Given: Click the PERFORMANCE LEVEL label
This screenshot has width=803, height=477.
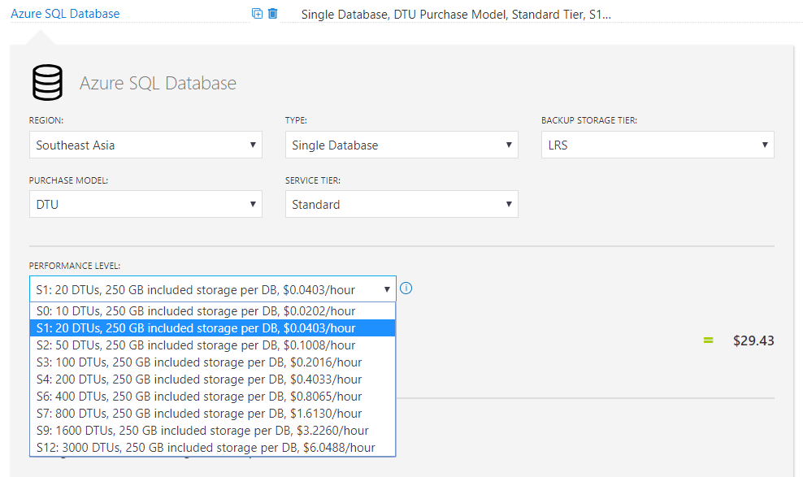Looking at the screenshot, I should pyautogui.click(x=74, y=266).
